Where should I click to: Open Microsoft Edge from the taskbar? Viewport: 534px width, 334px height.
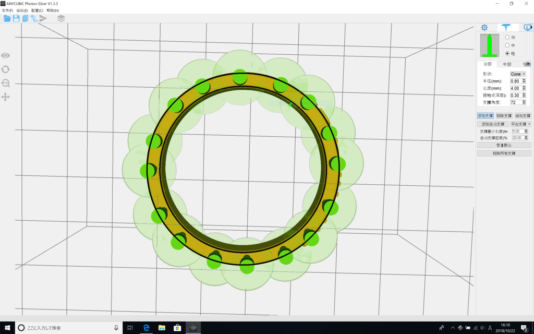(146, 328)
